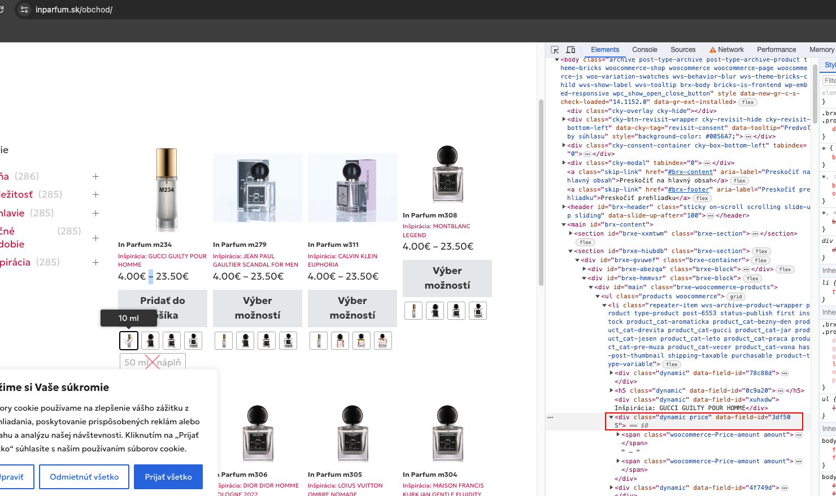This screenshot has width=836, height=496.
Task: Toggle the grid badge on ul products woocommerce
Action: pyautogui.click(x=735, y=297)
